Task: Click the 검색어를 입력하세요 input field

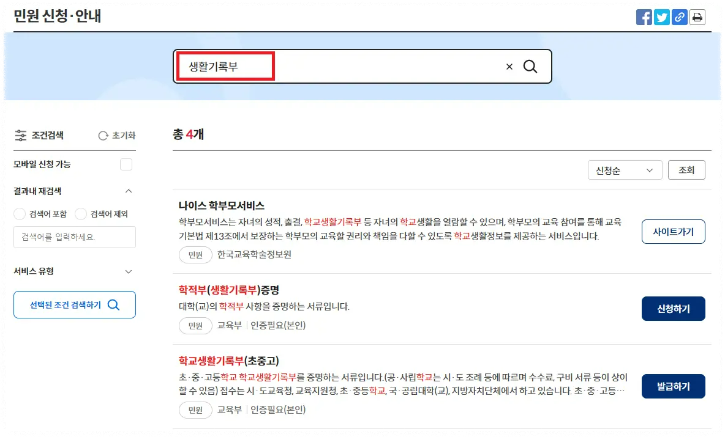Action: [74, 237]
